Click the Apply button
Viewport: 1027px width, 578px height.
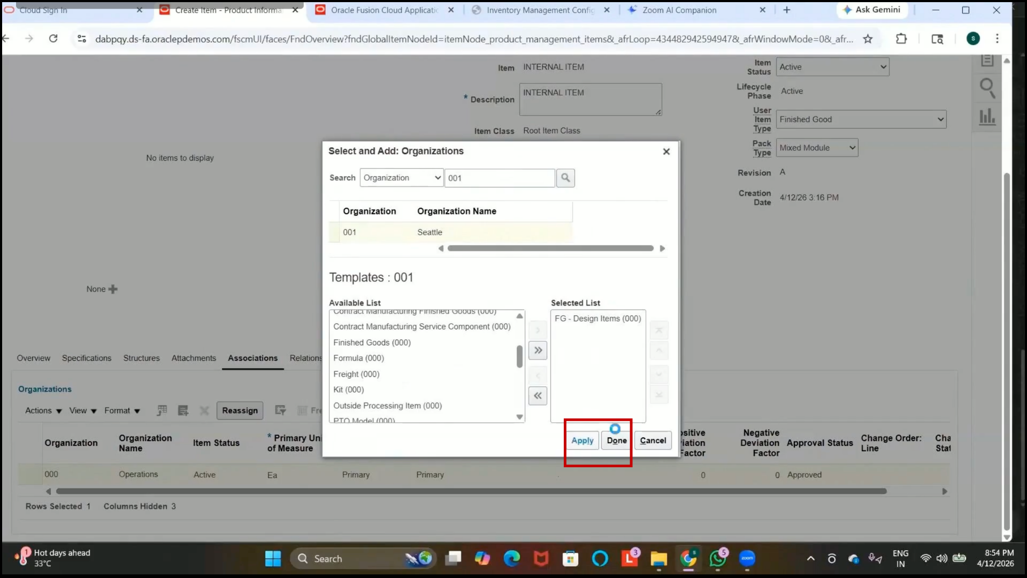click(x=582, y=440)
